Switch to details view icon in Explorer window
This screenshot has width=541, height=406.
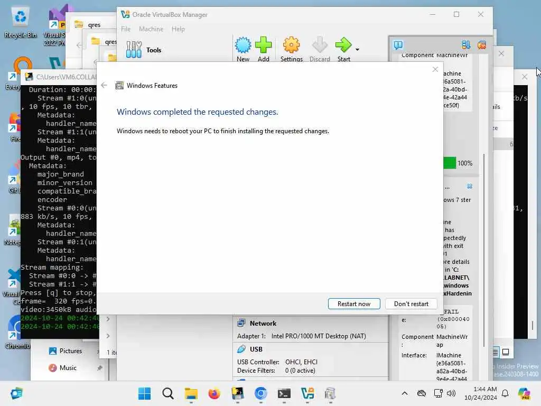tap(496, 352)
